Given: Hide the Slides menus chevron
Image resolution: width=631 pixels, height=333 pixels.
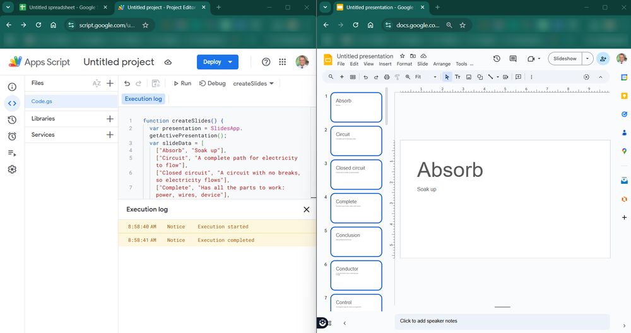Looking at the screenshot, I should click(601, 77).
